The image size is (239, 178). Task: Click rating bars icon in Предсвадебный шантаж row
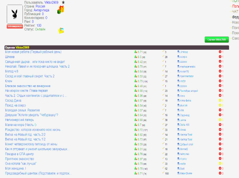[x=136, y=173]
